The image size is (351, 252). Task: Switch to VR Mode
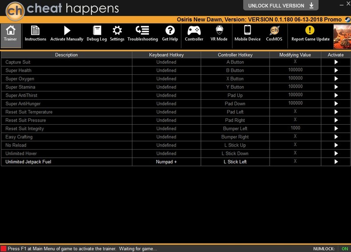tap(219, 34)
